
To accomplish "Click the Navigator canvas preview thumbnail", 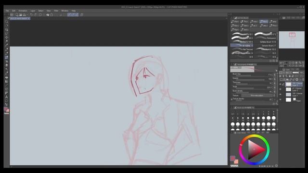I will tap(292, 40).
